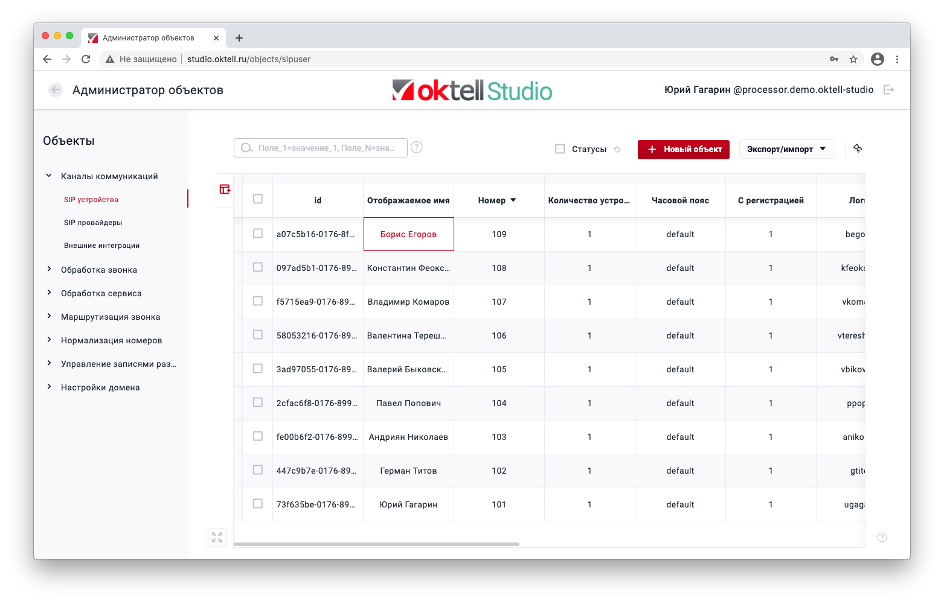
Task: Click the browser address bar URL
Action: pos(249,59)
